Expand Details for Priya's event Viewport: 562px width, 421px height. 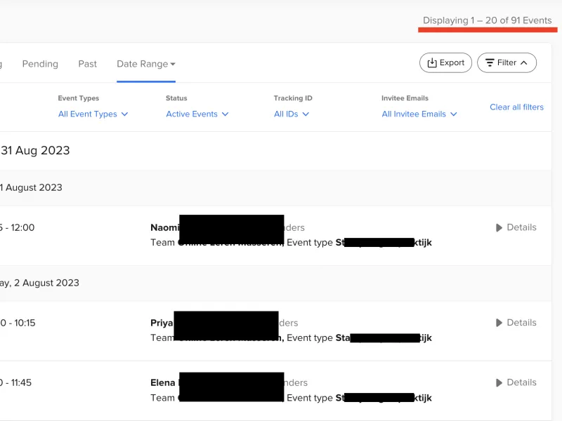516,323
